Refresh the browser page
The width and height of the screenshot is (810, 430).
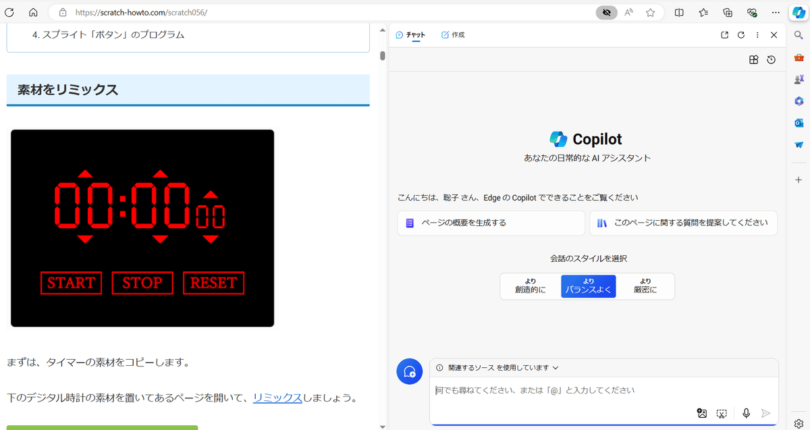coord(9,12)
